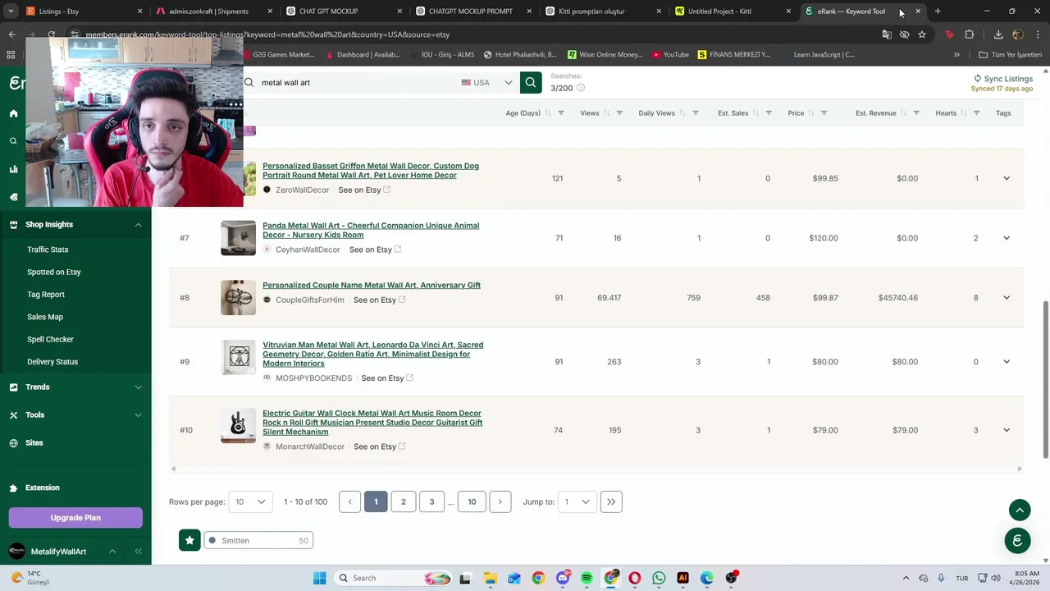1050x591 pixels.
Task: Open browser extensions puzzle icon
Action: pos(970,34)
